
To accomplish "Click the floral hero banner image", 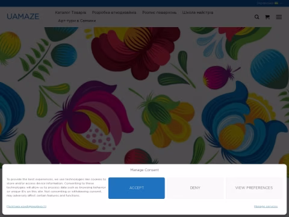I will (144, 95).
